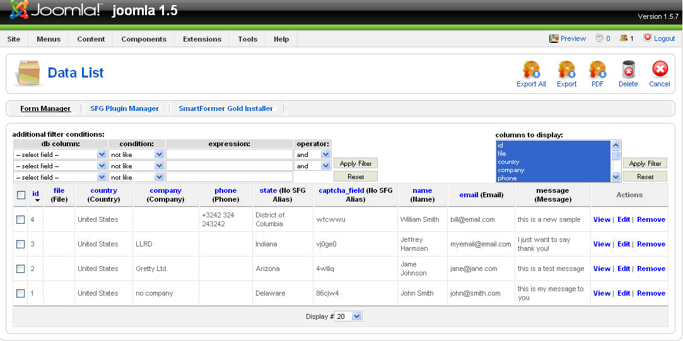Open the Extensions menu

pos(202,38)
